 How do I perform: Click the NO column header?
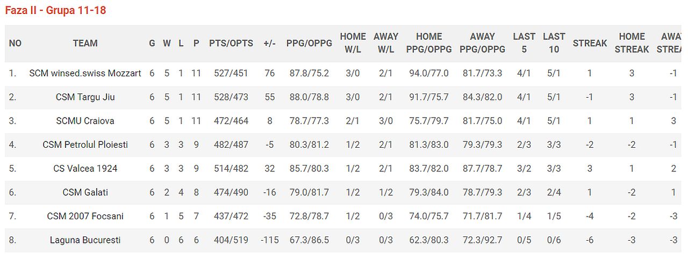click(15, 43)
